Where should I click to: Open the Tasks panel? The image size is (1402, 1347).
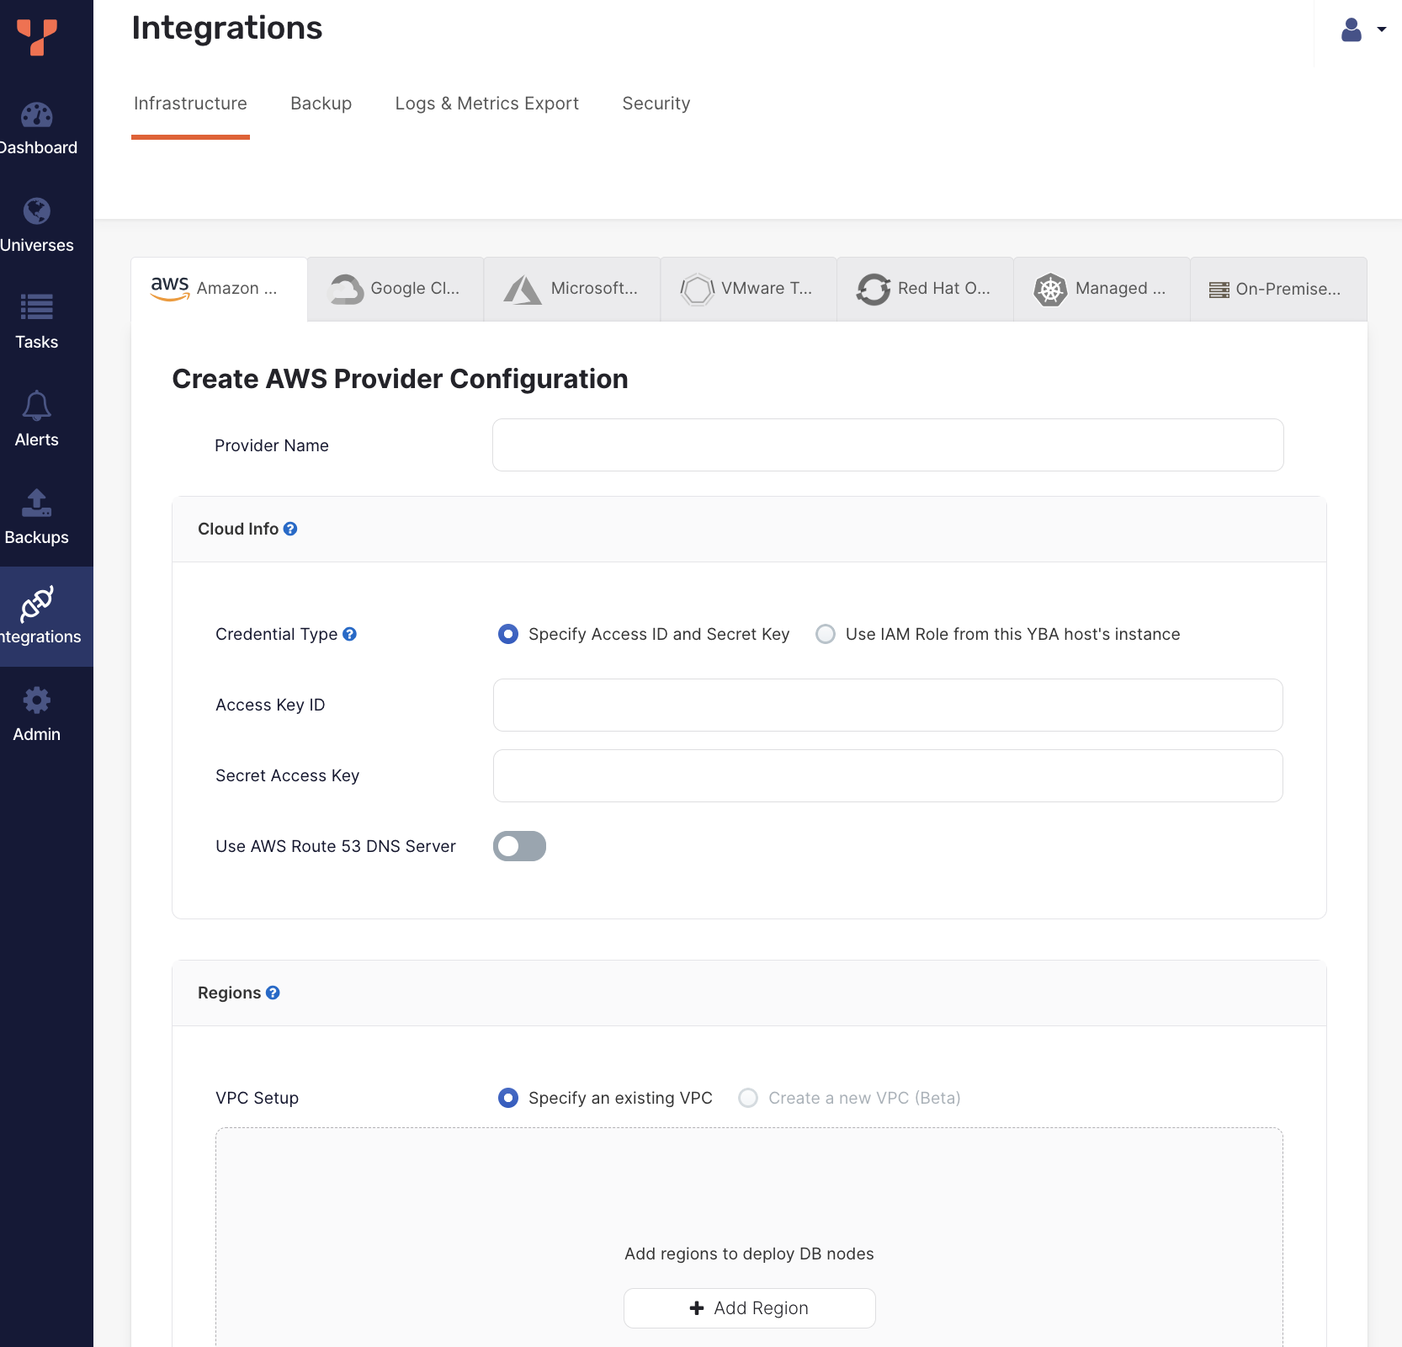point(36,324)
